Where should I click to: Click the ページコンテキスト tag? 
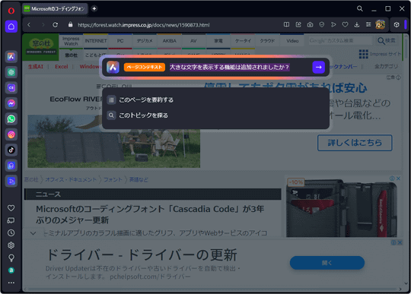145,67
